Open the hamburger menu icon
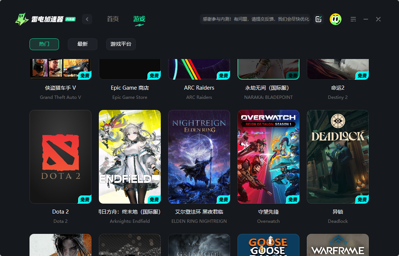399x256 pixels. pos(353,19)
